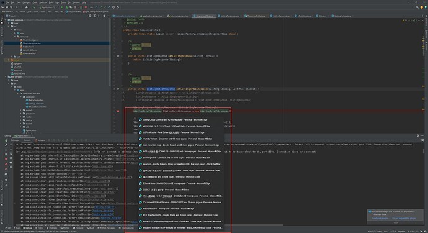The image size is (428, 233).
Task: Click Rerun icon in Debug panel
Action: pos(6,140)
